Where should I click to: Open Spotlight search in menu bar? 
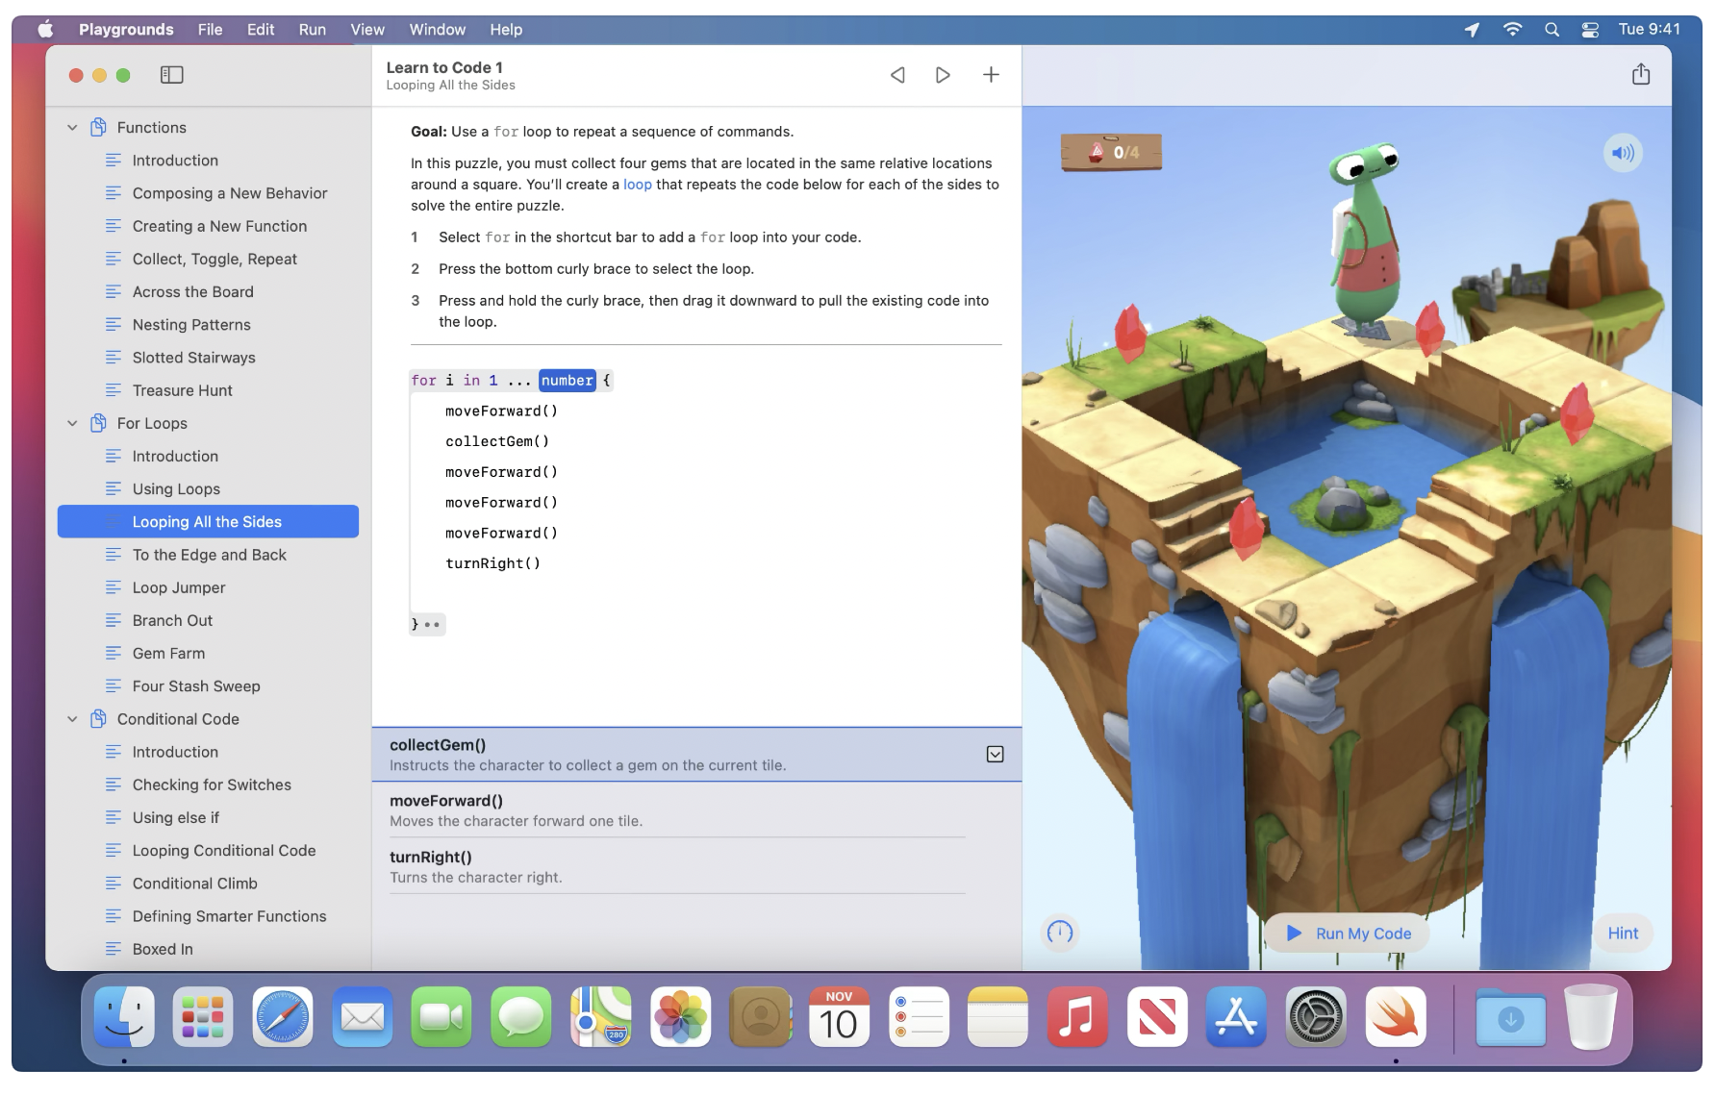[1552, 30]
